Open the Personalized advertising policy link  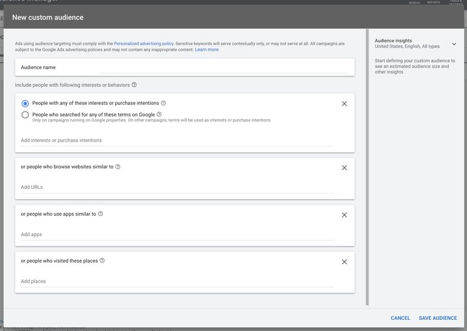[x=143, y=44]
